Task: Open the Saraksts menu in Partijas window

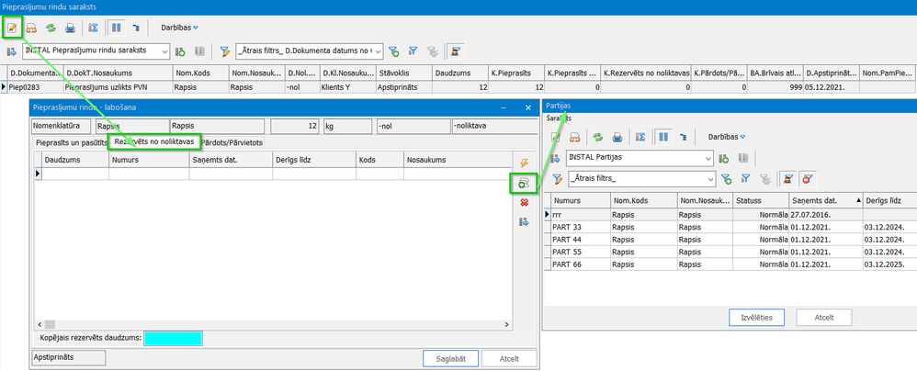Action: 559,118
